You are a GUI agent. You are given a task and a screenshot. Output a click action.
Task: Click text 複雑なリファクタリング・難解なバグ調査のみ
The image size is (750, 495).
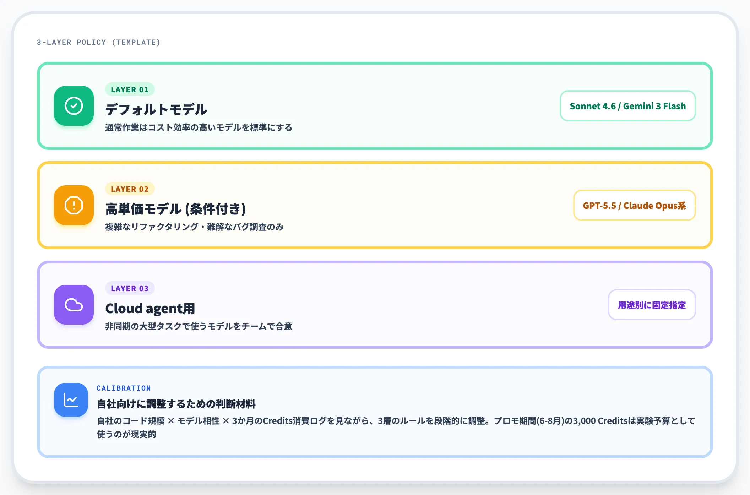tap(194, 227)
